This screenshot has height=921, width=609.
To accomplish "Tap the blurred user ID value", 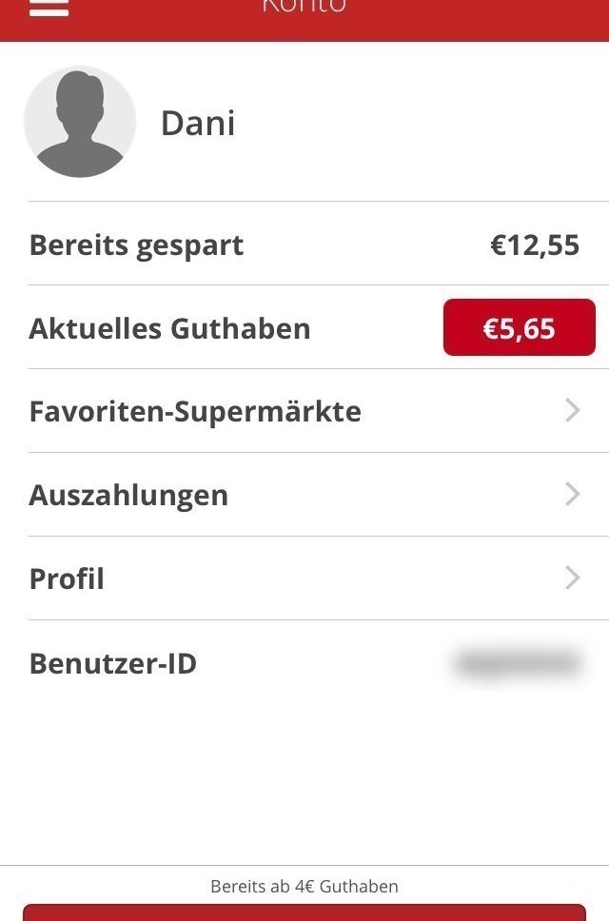I will tap(519, 663).
